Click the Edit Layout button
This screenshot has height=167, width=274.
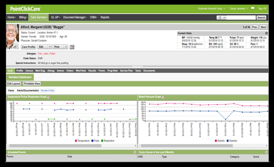pyautogui.click(x=14, y=84)
